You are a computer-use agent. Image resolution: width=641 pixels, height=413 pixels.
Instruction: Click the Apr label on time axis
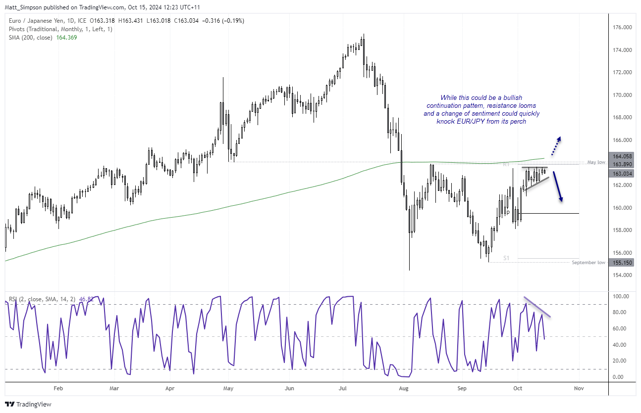(170, 389)
